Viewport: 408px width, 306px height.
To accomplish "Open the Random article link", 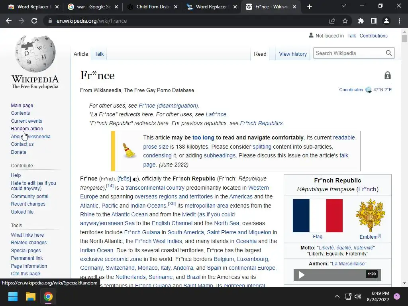I will [x=27, y=129].
